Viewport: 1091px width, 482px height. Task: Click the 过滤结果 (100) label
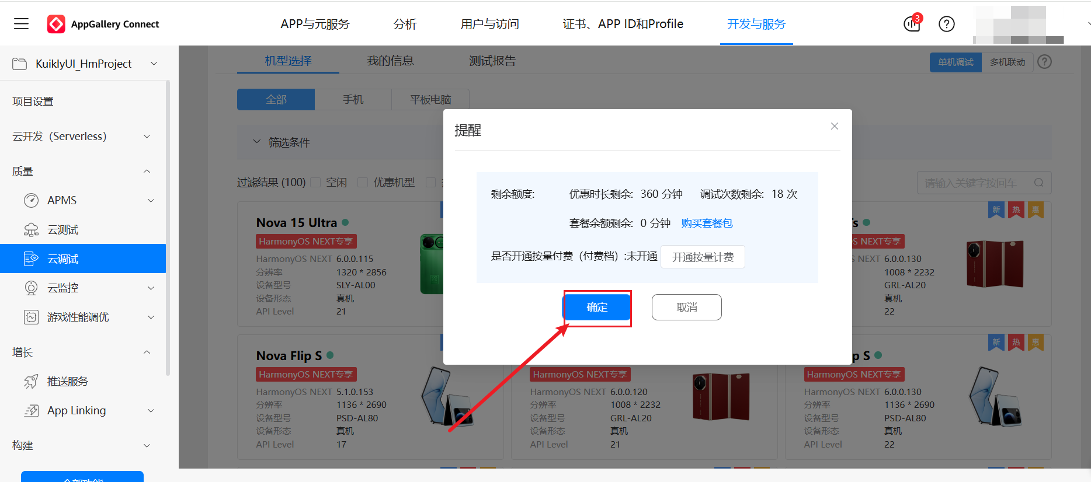(x=271, y=182)
